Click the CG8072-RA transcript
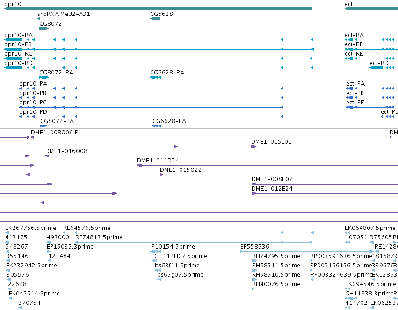Image resolution: width=398 pixels, height=310 pixels. 44,77
